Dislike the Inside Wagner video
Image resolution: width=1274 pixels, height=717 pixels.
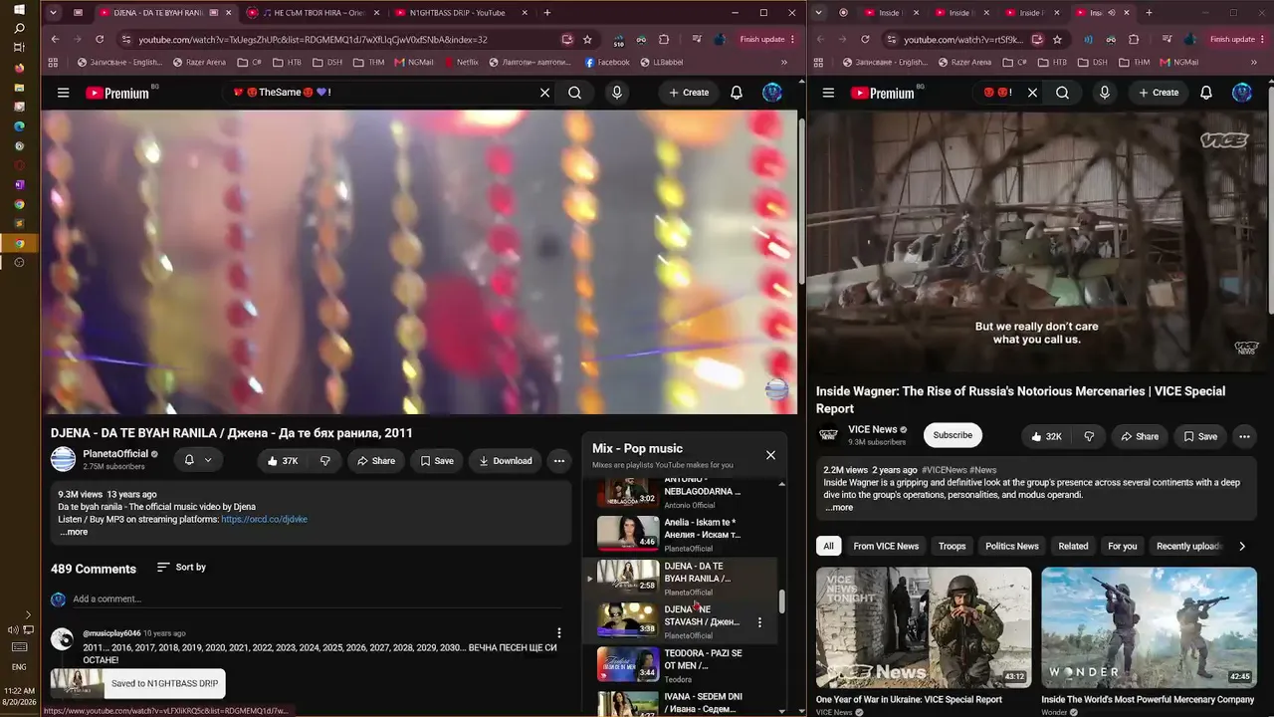pos(1089,436)
